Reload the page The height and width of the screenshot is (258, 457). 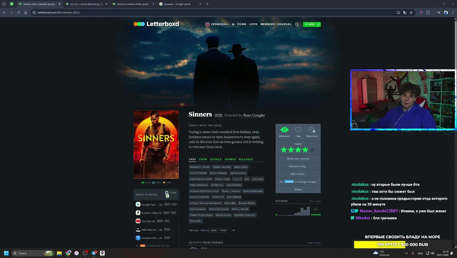click(x=19, y=13)
